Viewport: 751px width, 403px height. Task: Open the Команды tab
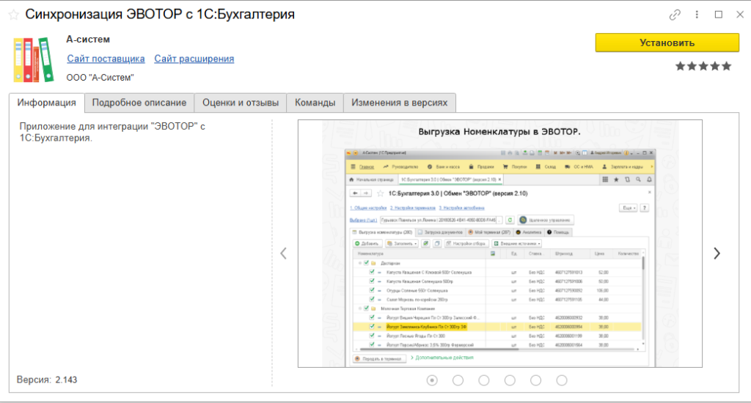[x=315, y=103]
